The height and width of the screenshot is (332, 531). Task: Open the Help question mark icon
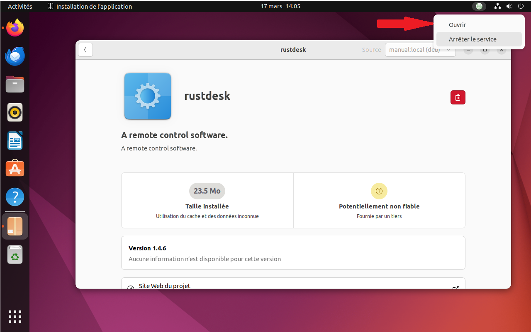click(x=15, y=197)
